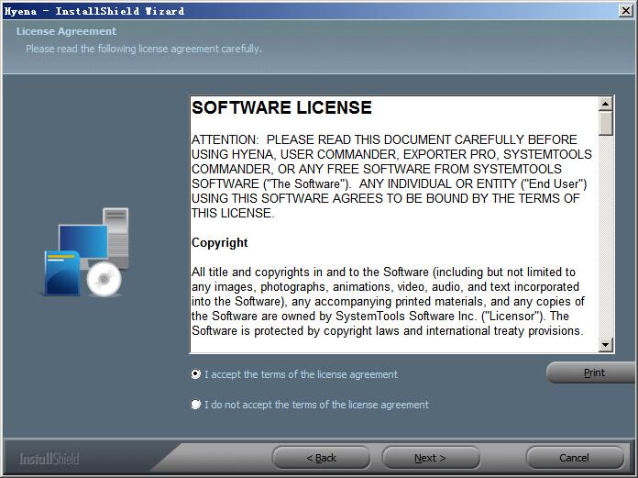
Task: Click the license scrollbar down arrow
Action: pyautogui.click(x=605, y=345)
